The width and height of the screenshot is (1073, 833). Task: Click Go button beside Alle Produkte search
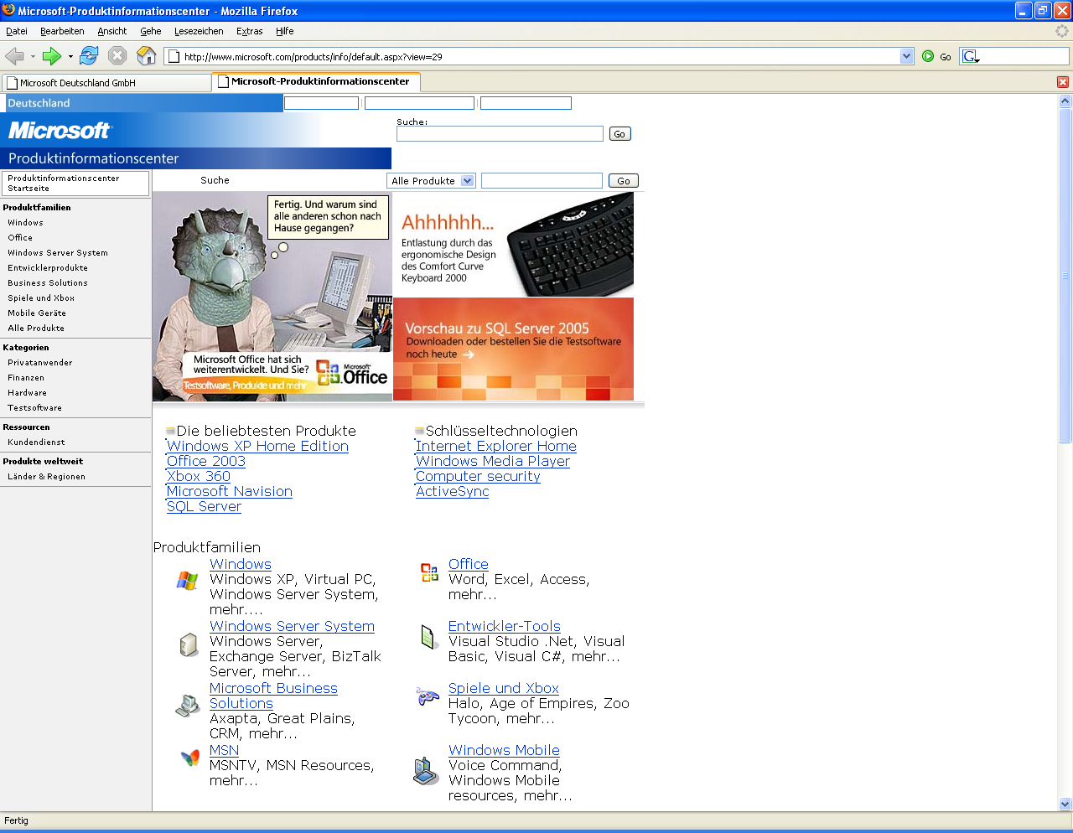623,181
